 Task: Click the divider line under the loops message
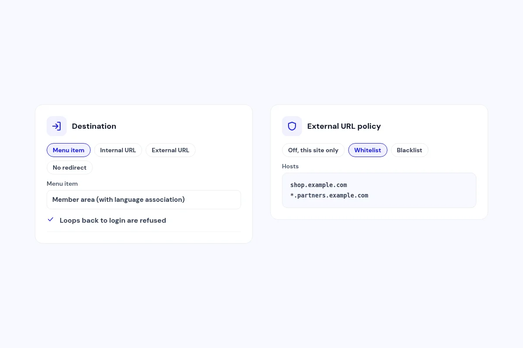point(144,231)
